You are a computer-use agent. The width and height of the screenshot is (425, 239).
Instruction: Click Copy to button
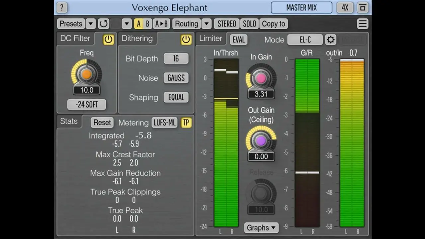point(274,24)
